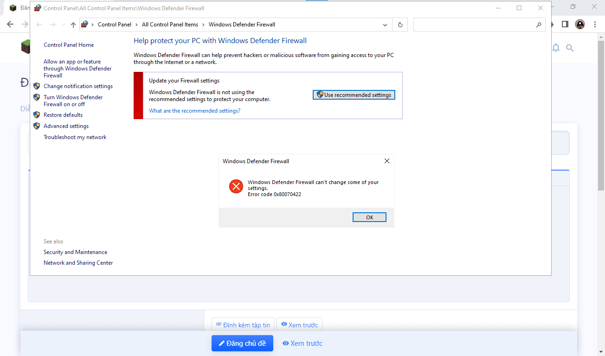Open recent locations dropdown in Control Panel

click(64, 25)
